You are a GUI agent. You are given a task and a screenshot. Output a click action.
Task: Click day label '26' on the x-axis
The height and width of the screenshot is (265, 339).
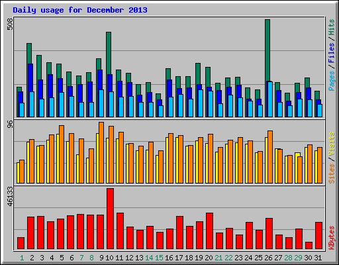coord(268,258)
